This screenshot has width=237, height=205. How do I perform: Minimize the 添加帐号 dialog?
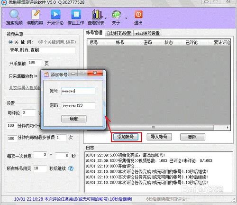[73, 73]
